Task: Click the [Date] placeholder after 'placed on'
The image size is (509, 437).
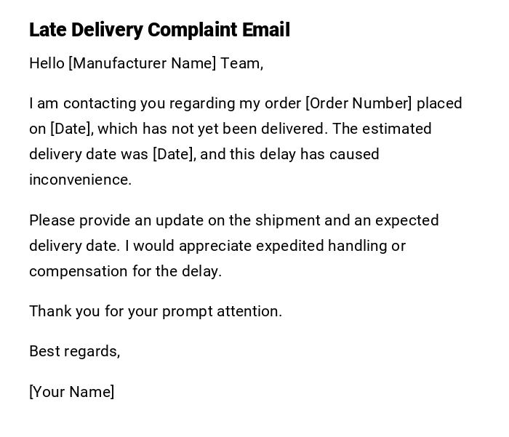Action: (x=71, y=129)
